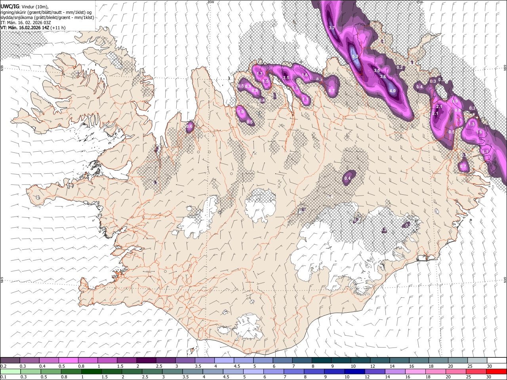The width and height of the screenshot is (507, 380).
Task: Select top-row swatch between 14 and 16
Action: click(x=399, y=361)
